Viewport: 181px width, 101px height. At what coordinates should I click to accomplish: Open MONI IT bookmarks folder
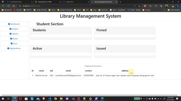point(28,10)
